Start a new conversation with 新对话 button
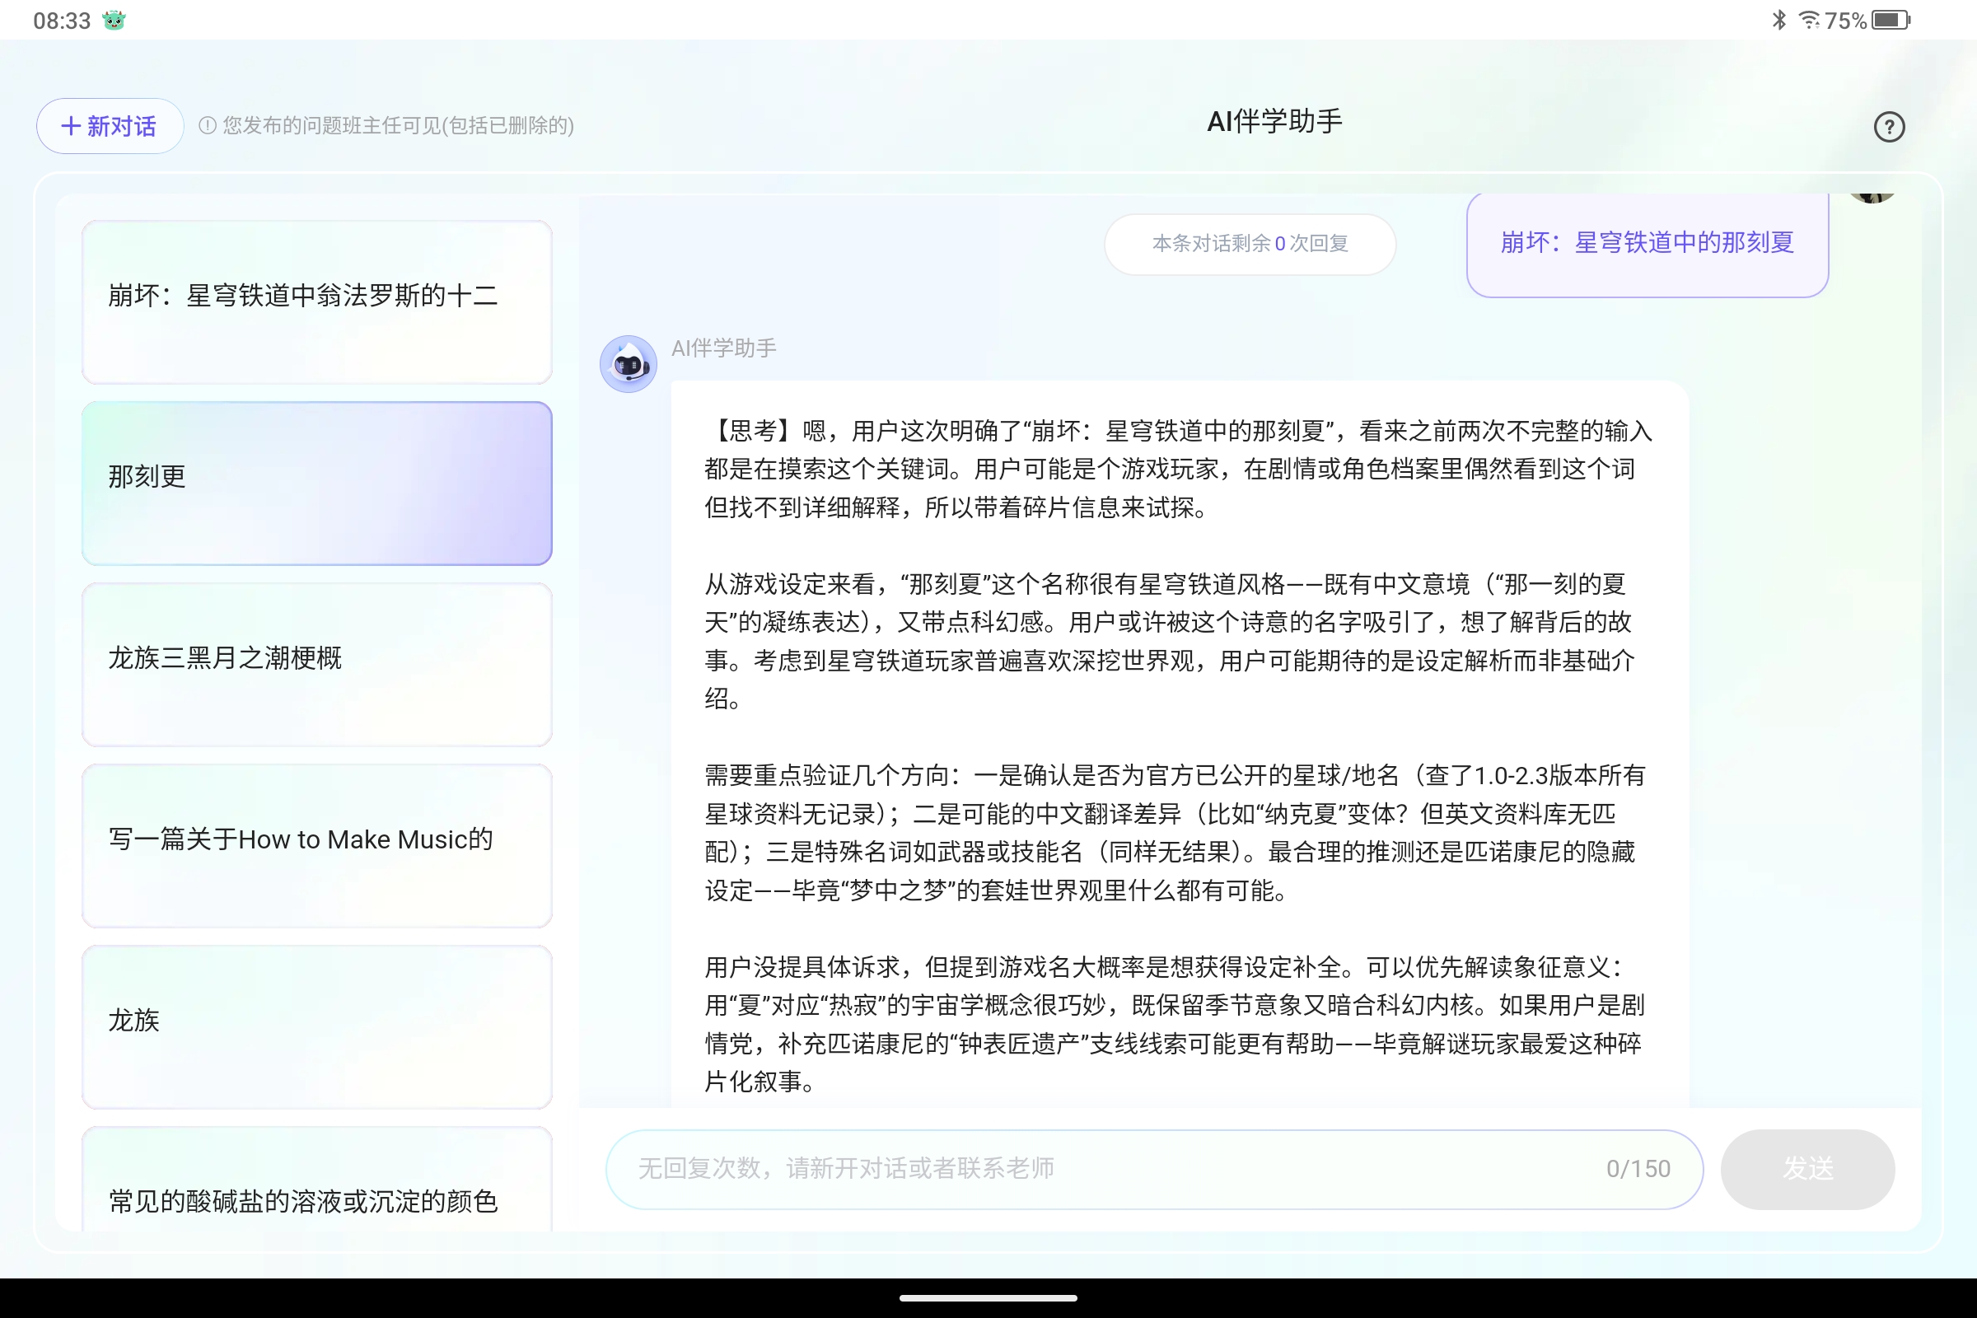This screenshot has width=1977, height=1318. pyautogui.click(x=110, y=126)
